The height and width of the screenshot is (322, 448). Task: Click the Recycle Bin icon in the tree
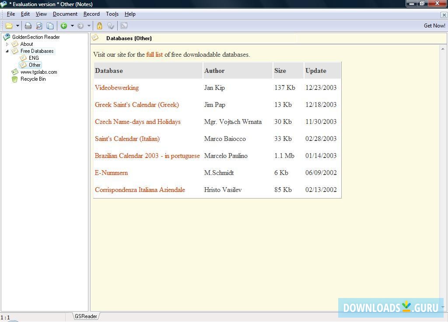coord(14,79)
